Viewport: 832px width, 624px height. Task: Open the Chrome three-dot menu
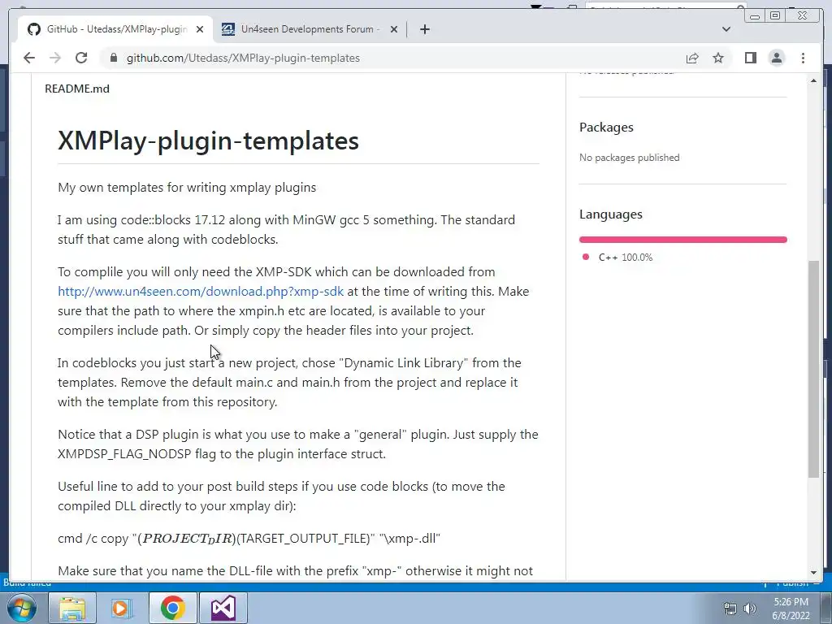803,58
